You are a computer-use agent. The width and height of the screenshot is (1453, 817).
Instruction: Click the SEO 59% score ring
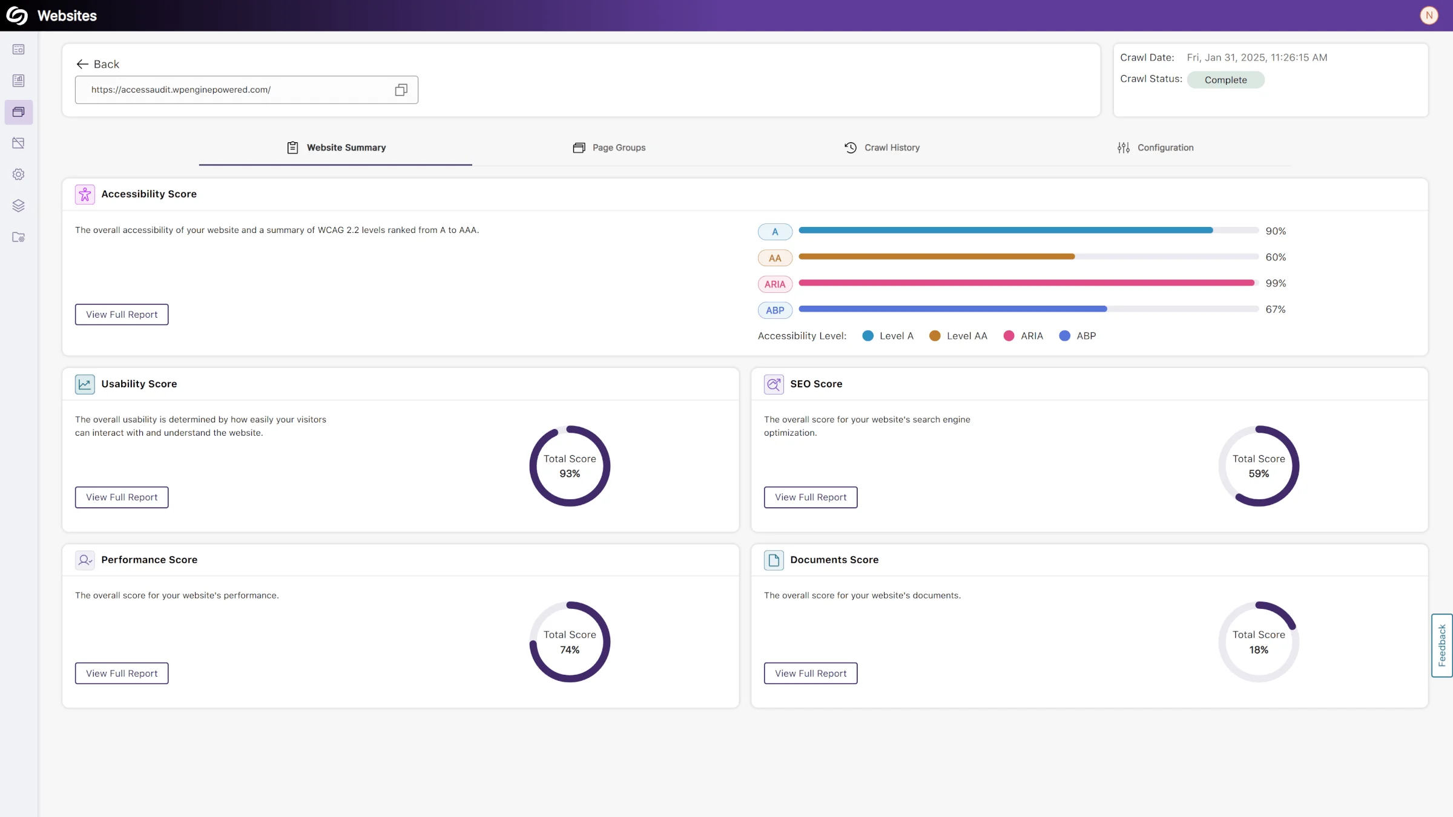tap(1259, 466)
